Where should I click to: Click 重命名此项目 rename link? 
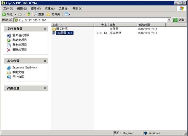(21, 35)
